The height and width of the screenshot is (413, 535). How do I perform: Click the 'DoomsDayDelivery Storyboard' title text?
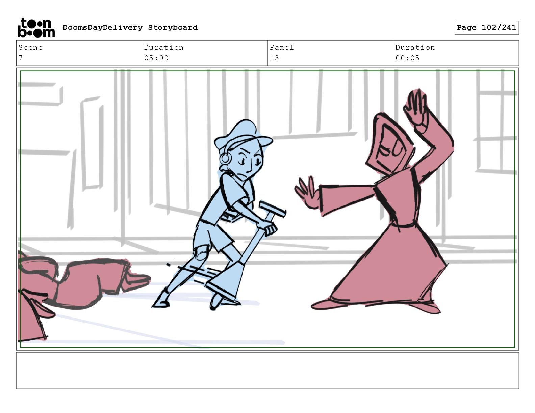[x=130, y=27]
